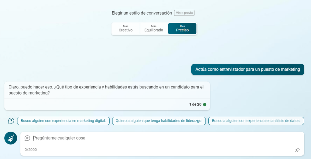311x159 pixels.
Task: Switch to Más Equilibrado conversation style
Action: (154, 29)
